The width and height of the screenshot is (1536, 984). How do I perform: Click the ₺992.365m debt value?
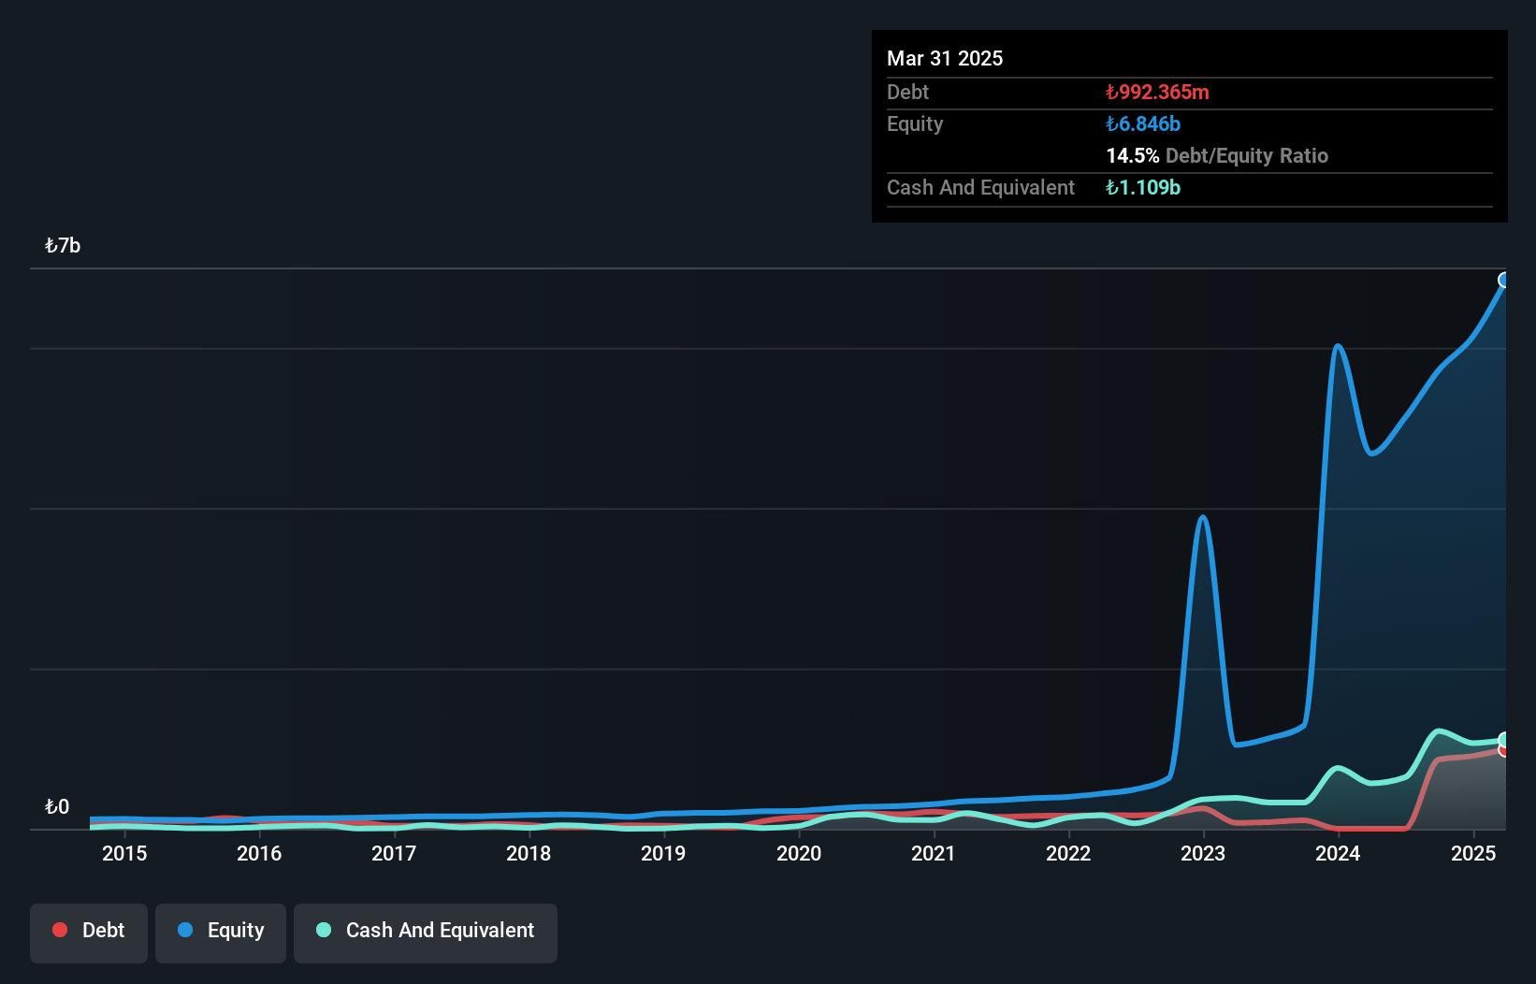click(1157, 92)
